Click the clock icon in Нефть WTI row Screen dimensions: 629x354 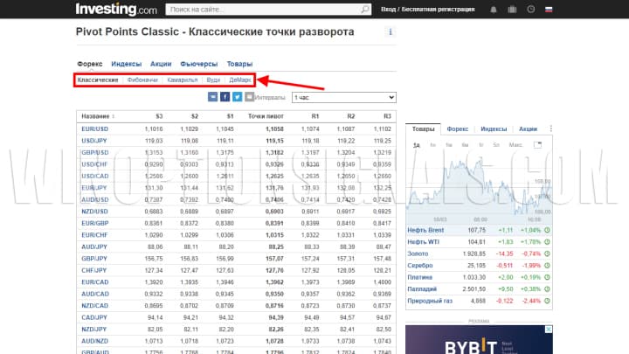click(x=547, y=242)
